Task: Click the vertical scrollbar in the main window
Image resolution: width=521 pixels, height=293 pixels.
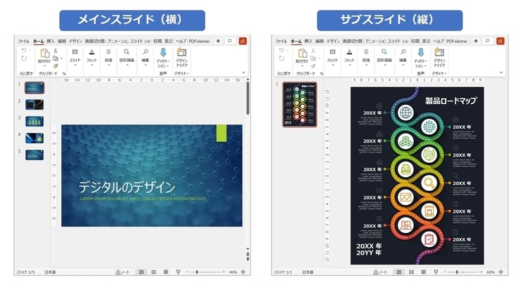Action: coord(247,98)
